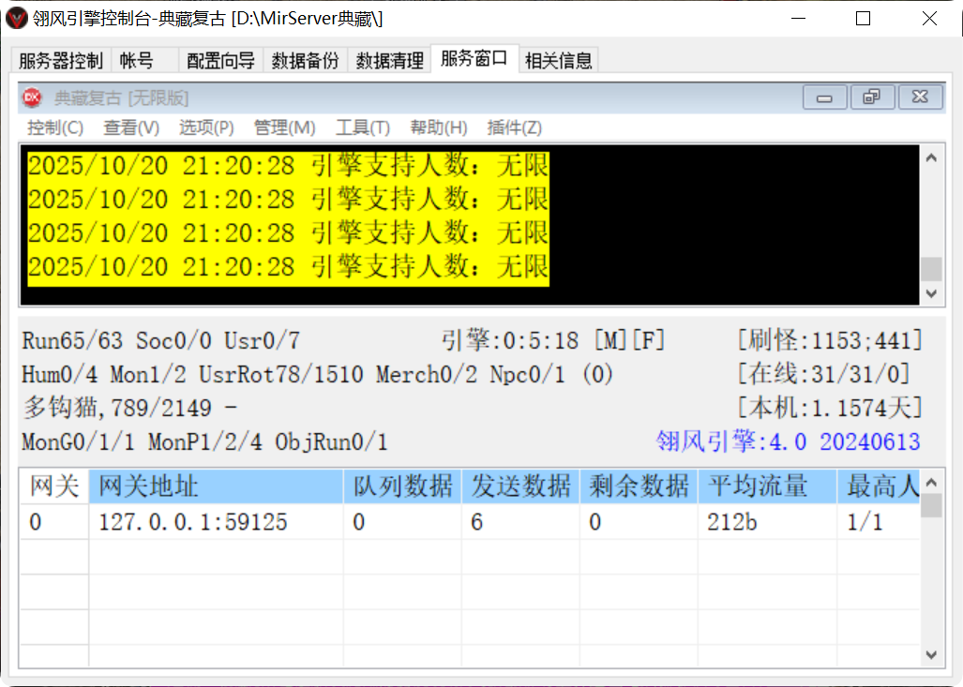This screenshot has height=687, width=963.
Task: Open the 工具(T) menu
Action: click(361, 127)
